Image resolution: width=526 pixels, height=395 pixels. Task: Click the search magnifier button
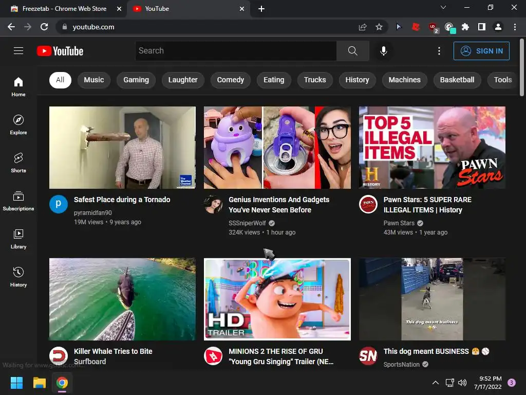[352, 51]
